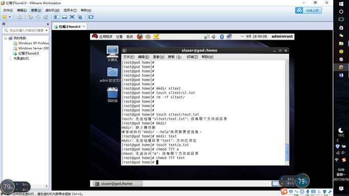Click the removable drive icon in GNOME panel
Viewport: 349px width, 196px height.
tap(207, 37)
